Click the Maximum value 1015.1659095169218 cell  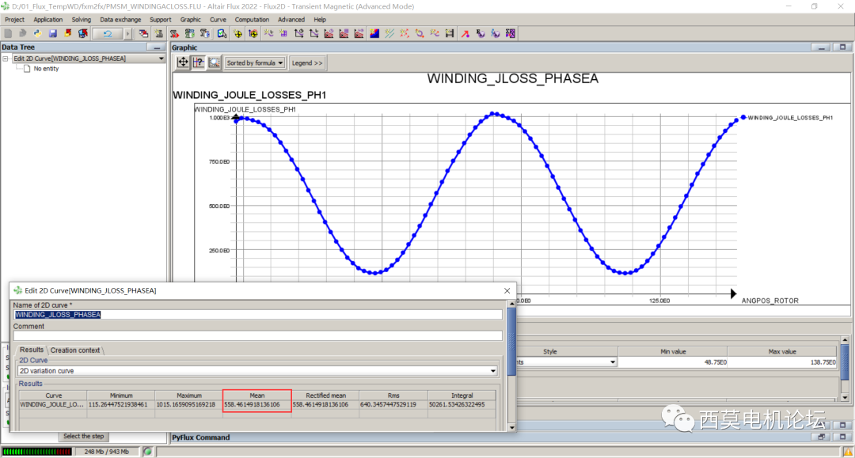(x=189, y=405)
